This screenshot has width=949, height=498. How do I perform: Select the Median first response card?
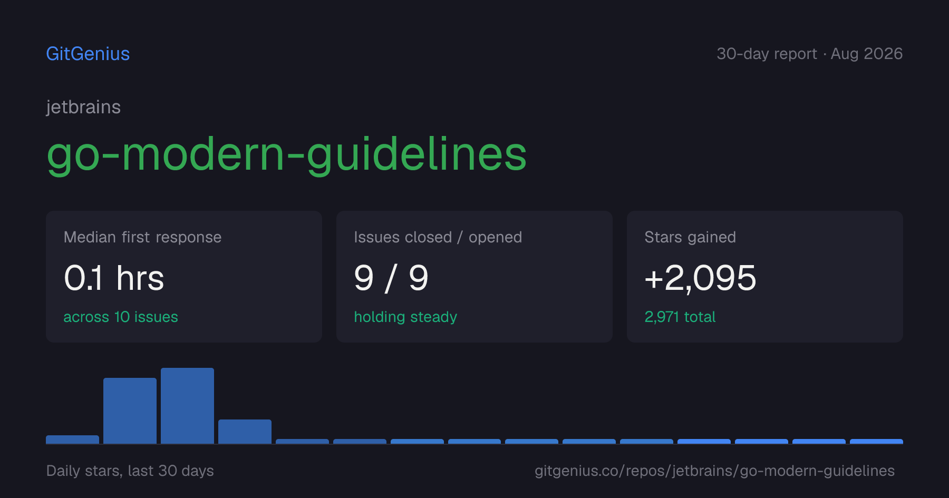[184, 277]
